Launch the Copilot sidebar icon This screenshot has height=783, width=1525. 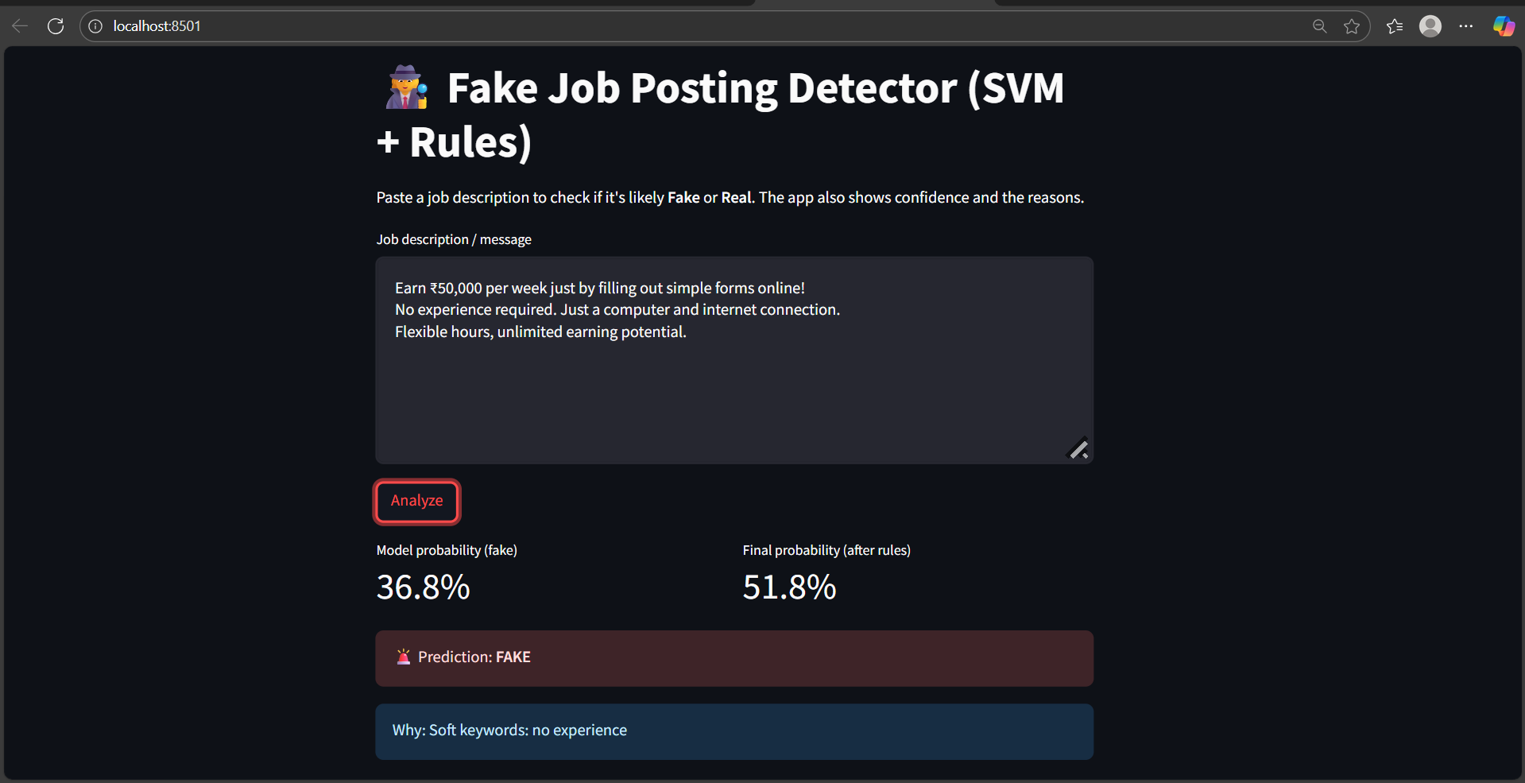tap(1503, 26)
